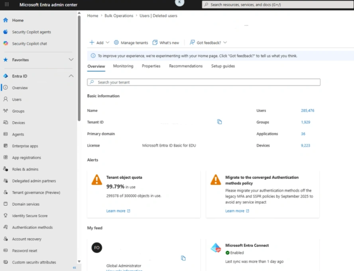Viewport: 354px width, 271px height.
Task: Open Tenant governance (Preview) icon
Action: point(6,192)
